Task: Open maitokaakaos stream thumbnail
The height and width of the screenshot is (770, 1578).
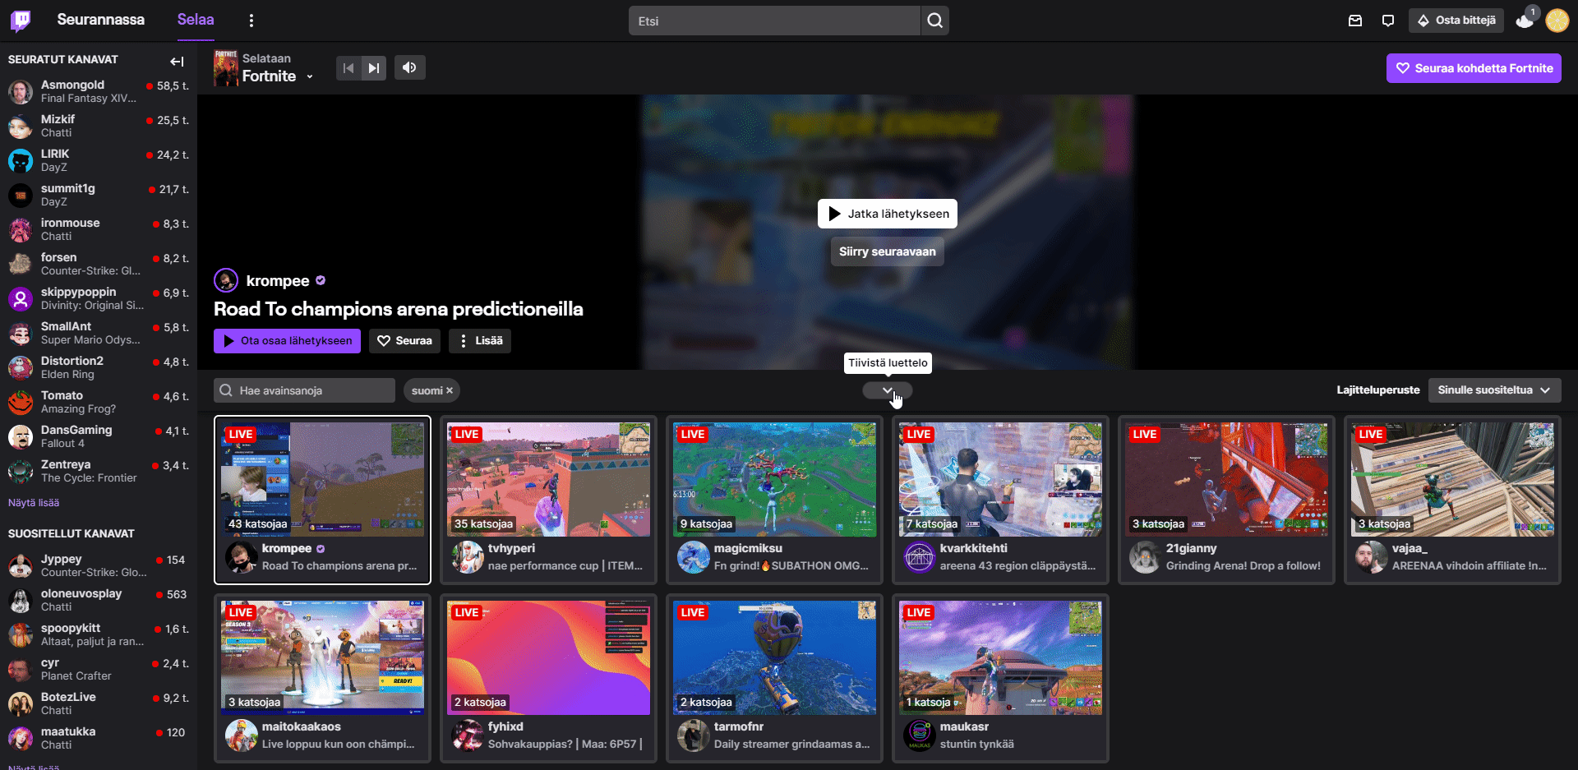Action: click(x=322, y=657)
